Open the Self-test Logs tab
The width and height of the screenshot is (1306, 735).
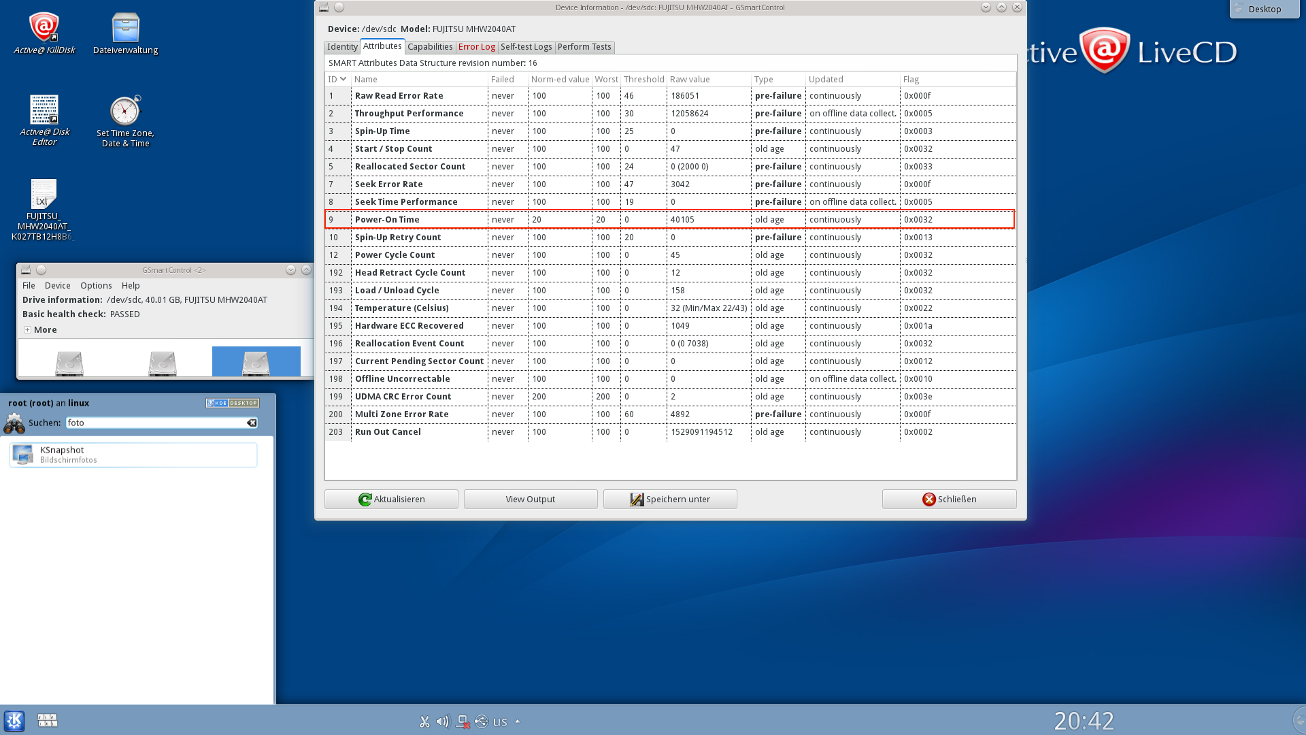[x=526, y=47]
